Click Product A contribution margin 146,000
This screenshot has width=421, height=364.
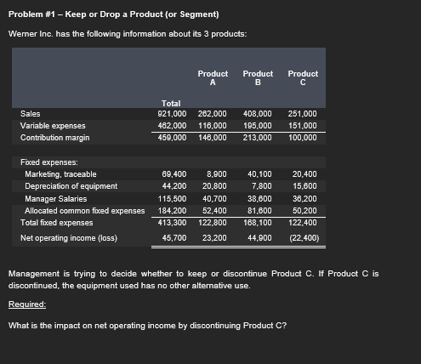[x=213, y=138]
